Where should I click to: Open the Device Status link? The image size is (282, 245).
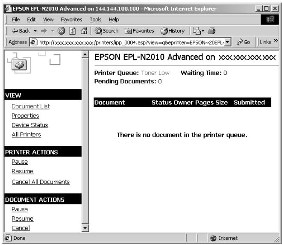[x=30, y=125]
